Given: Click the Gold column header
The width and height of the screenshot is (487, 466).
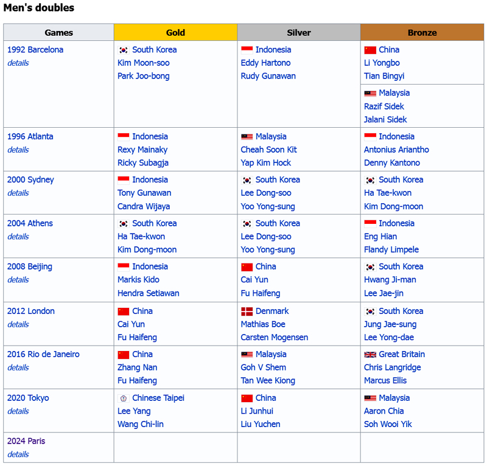Looking at the screenshot, I should [x=175, y=32].
